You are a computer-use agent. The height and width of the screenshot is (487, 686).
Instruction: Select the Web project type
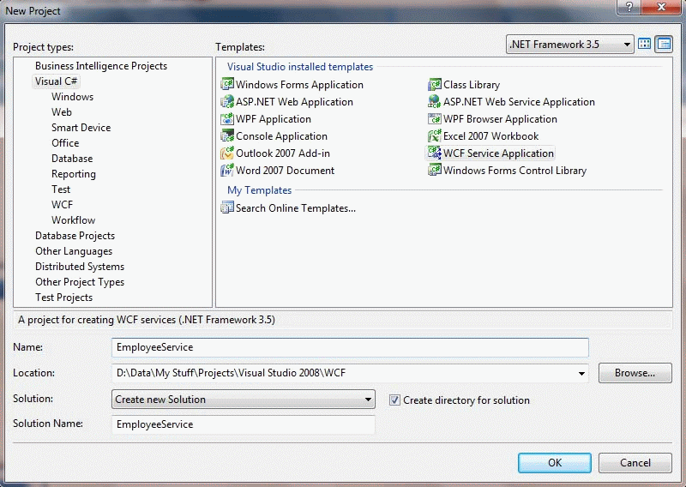tap(61, 112)
